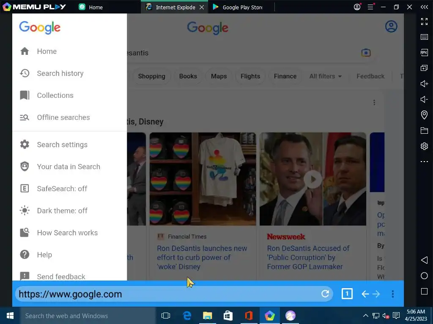Expand the All filters dropdown
Screen dimensions: 433x324
coord(326,76)
